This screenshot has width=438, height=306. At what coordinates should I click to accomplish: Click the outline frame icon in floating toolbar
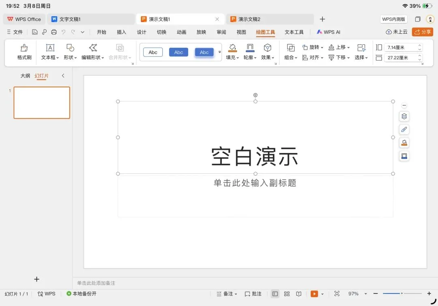coord(404,156)
